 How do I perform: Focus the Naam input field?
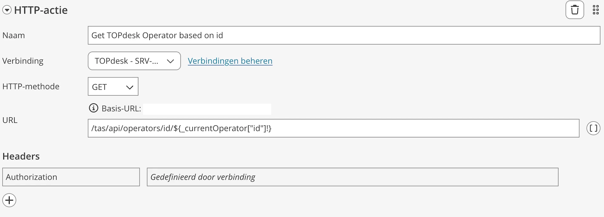(x=344, y=35)
